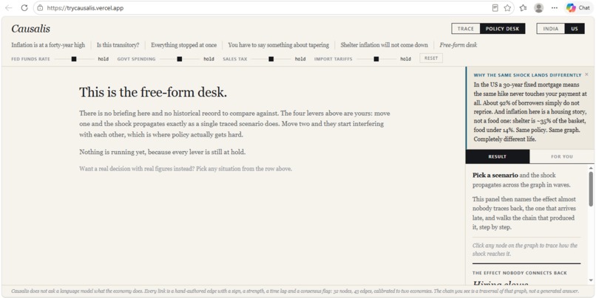The image size is (596, 298).
Task: Click 'hold' value next to Sales Tax
Action: pos(300,59)
